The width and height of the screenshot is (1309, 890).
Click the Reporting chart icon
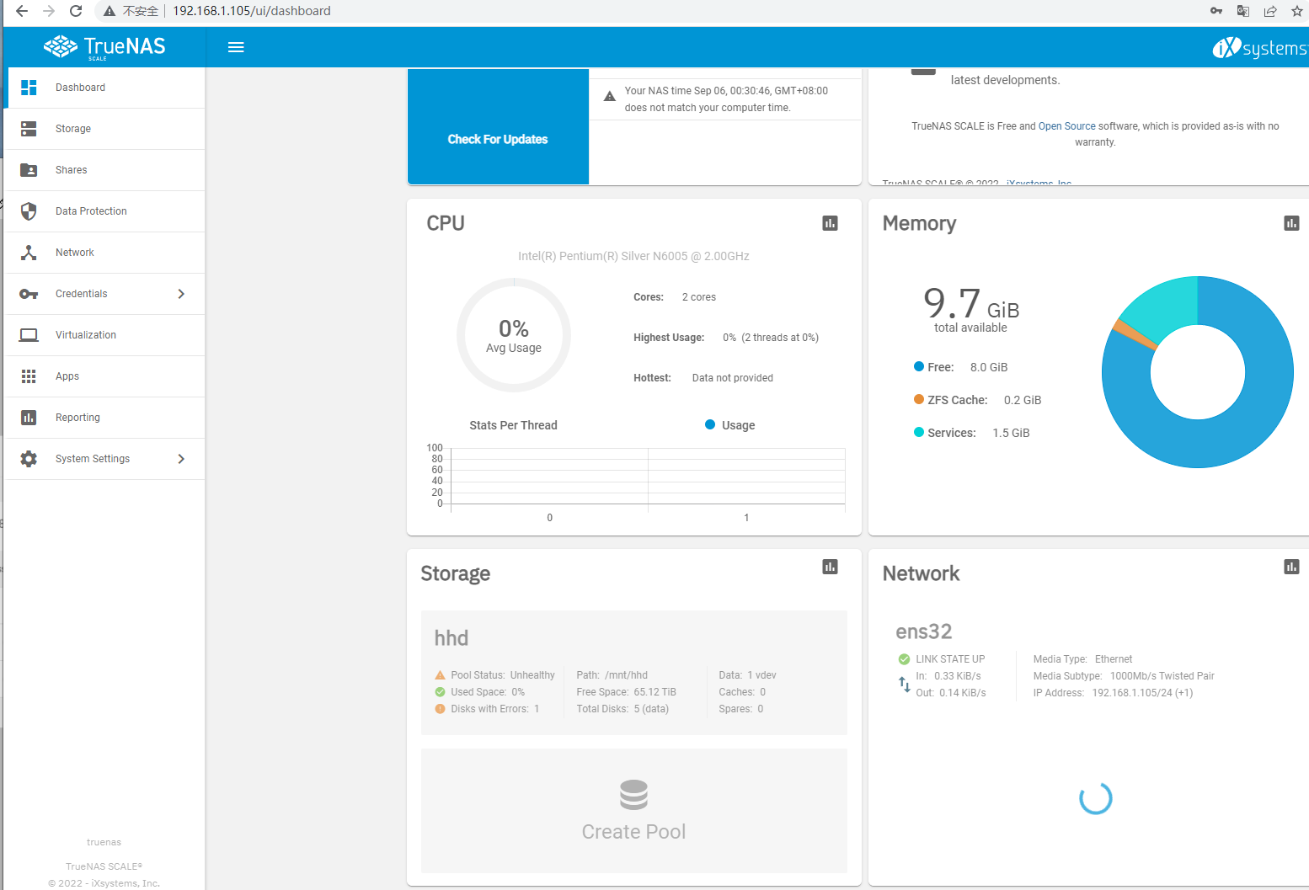coord(29,418)
